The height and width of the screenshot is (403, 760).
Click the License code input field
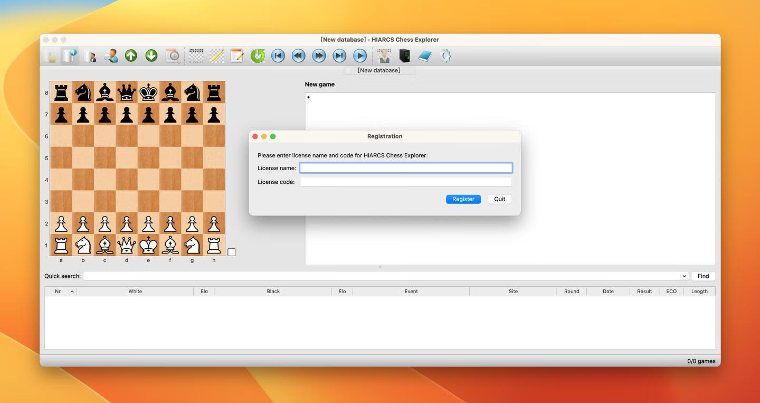pyautogui.click(x=406, y=182)
